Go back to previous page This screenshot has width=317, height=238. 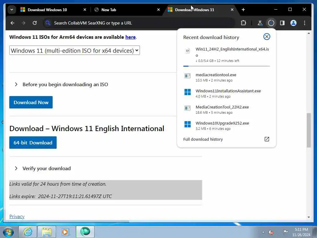12,23
